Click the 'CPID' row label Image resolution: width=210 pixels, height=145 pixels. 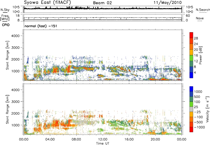6,25
